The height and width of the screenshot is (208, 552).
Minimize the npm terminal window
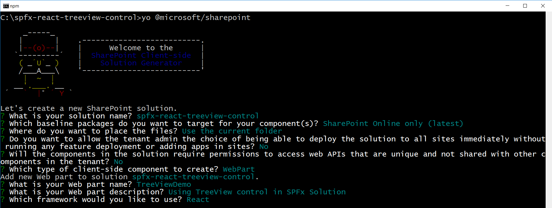click(x=507, y=6)
